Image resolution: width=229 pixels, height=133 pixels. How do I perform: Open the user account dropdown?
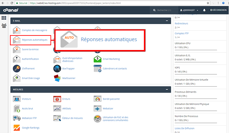[x=189, y=10]
